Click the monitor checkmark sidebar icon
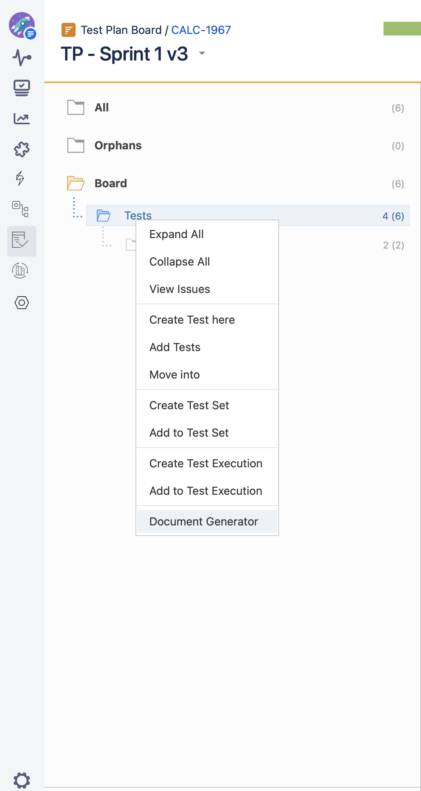This screenshot has width=421, height=791. click(x=22, y=88)
